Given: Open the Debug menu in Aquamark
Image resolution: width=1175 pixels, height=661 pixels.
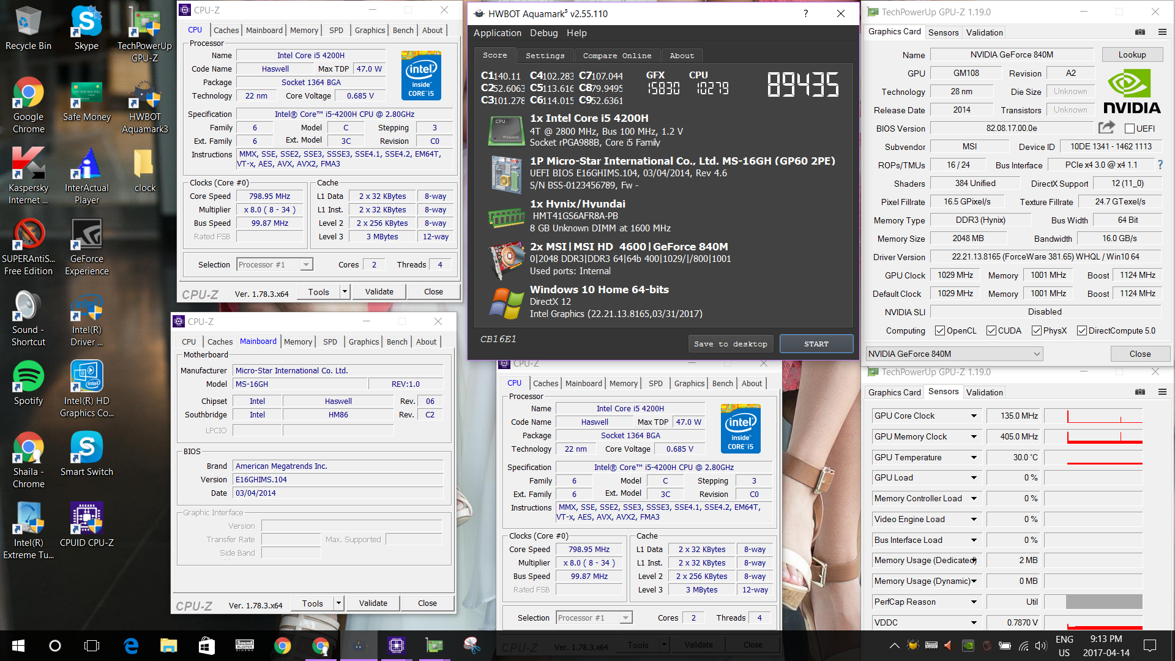Looking at the screenshot, I should tap(543, 33).
